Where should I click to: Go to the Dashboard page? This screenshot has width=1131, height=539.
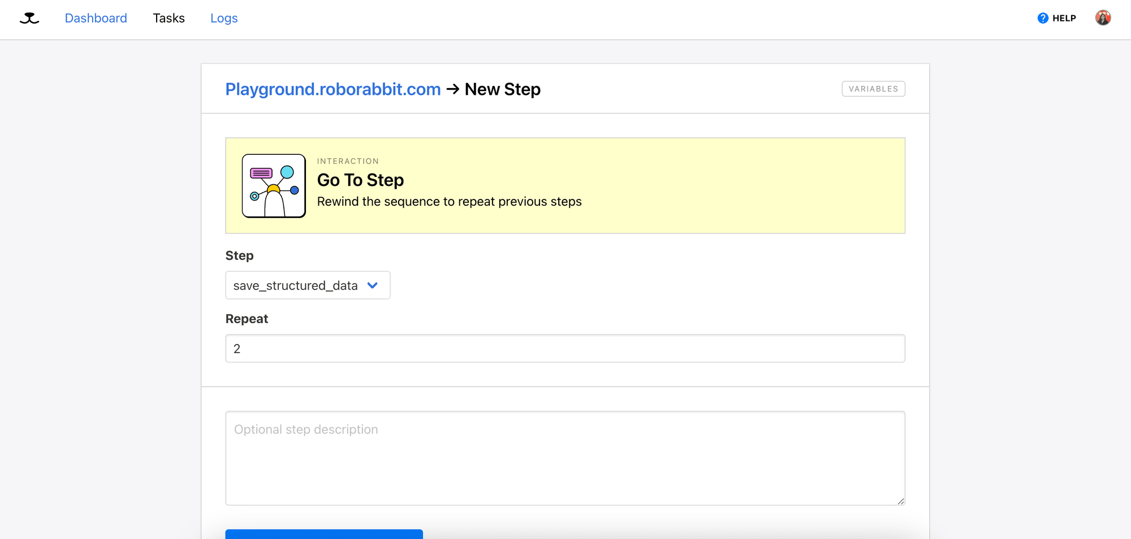coord(96,18)
